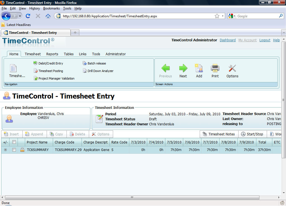Toggle the select-all checkbox in grid header

(14, 142)
